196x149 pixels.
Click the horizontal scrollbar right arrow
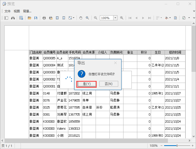pos(189,141)
